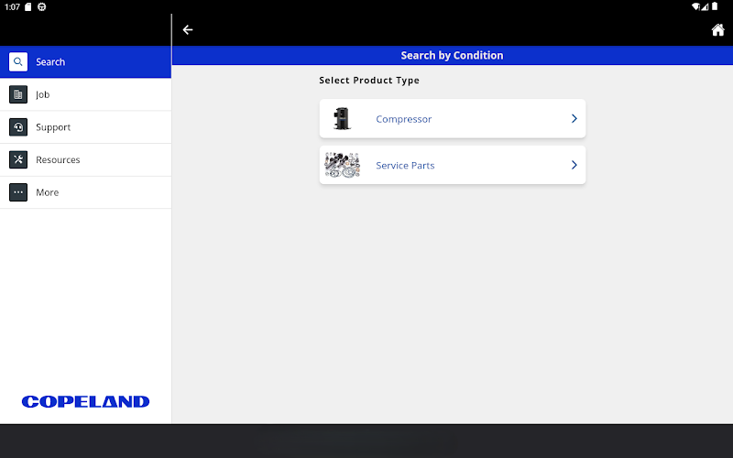This screenshot has height=458, width=733.
Task: Click the Support headset icon
Action: pos(18,127)
